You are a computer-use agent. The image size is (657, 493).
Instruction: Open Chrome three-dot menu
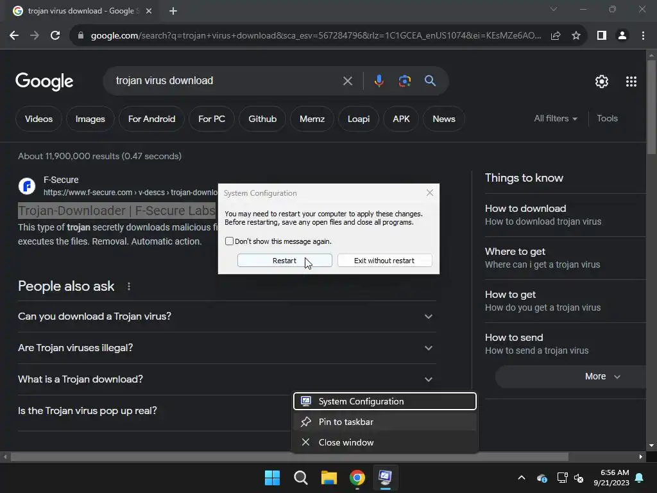pyautogui.click(x=643, y=36)
